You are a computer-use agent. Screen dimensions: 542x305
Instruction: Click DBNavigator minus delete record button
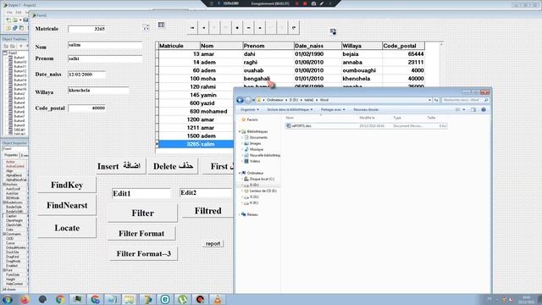click(x=248, y=28)
